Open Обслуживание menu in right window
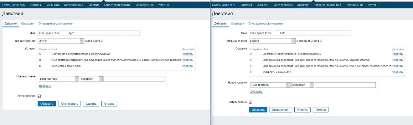Screen dimensions: 413x125 point(283,5)
